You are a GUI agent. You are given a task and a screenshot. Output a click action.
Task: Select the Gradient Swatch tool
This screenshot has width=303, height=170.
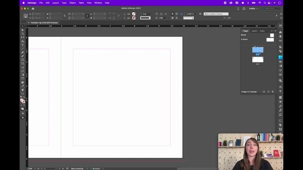click(x=23, y=75)
